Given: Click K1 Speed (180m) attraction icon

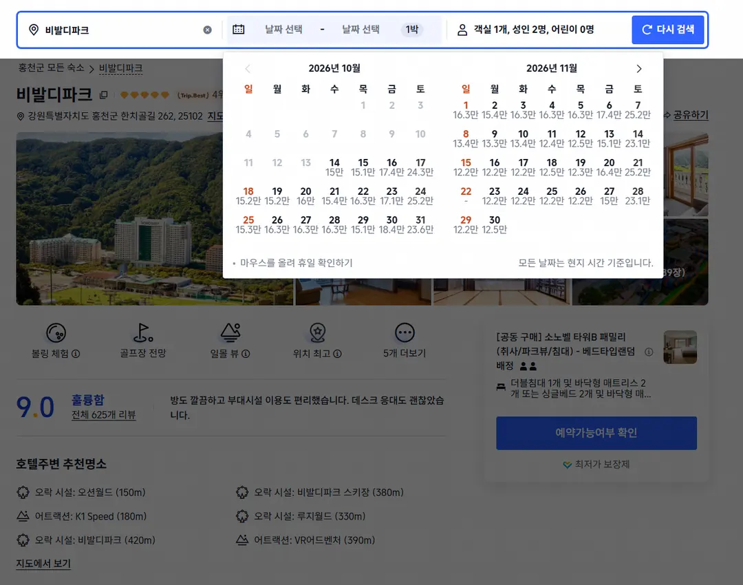Looking at the screenshot, I should 23,515.
